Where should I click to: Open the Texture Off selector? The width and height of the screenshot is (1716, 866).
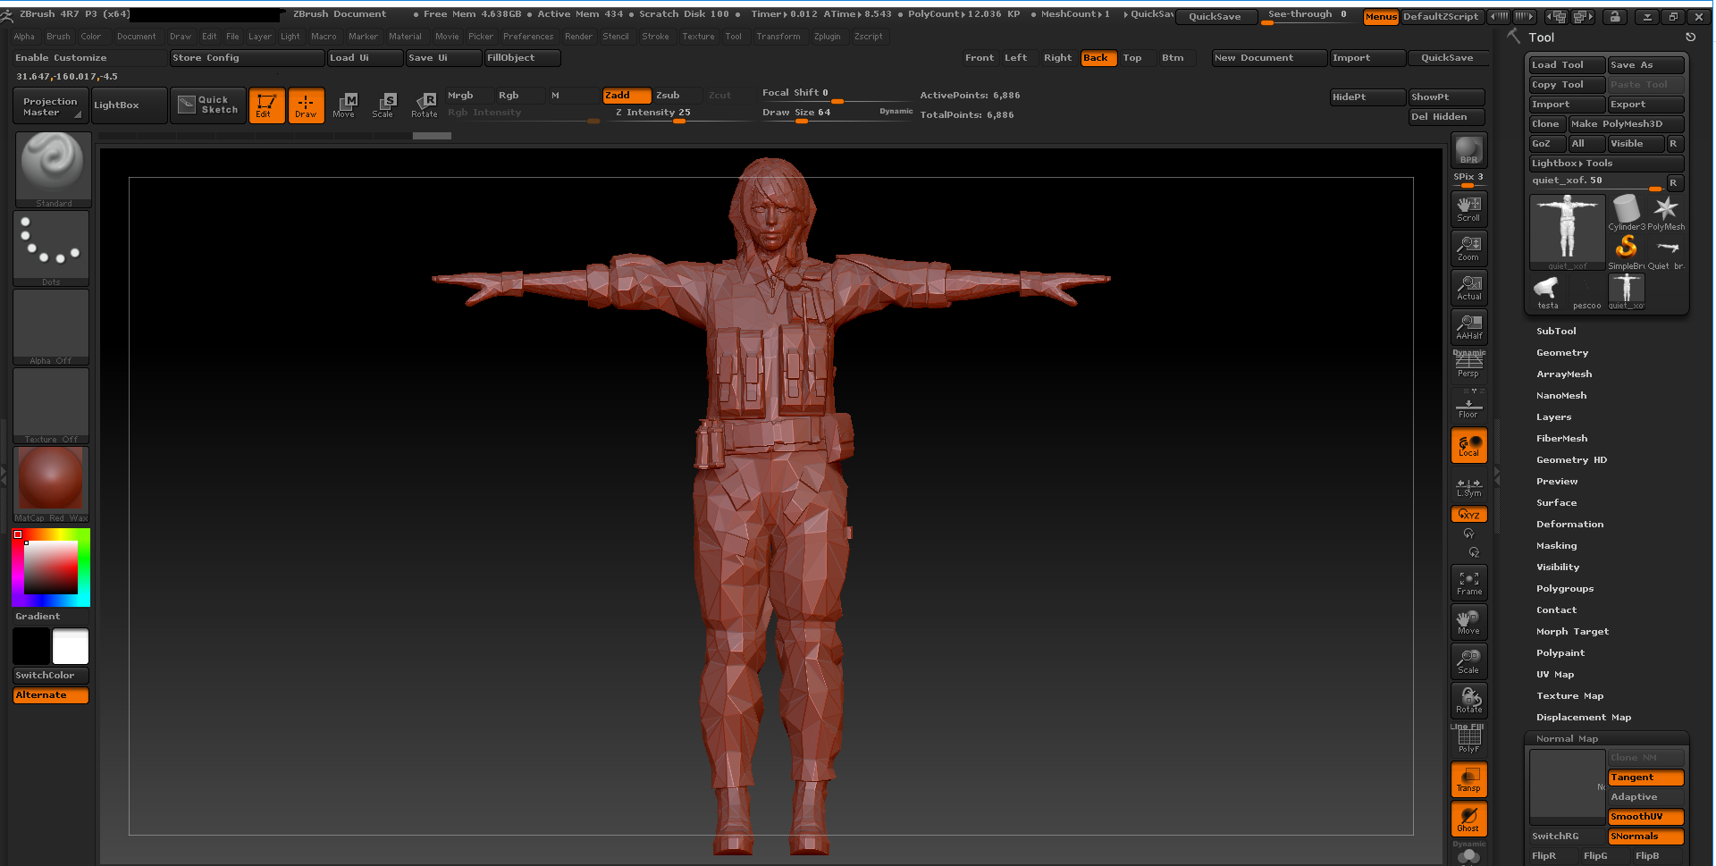point(51,406)
